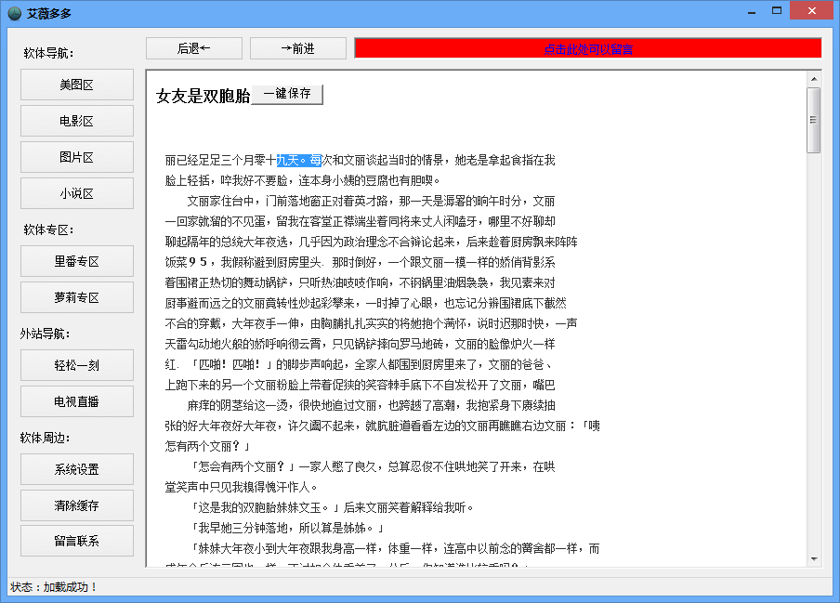Click the scrollbar down arrow

(x=814, y=559)
